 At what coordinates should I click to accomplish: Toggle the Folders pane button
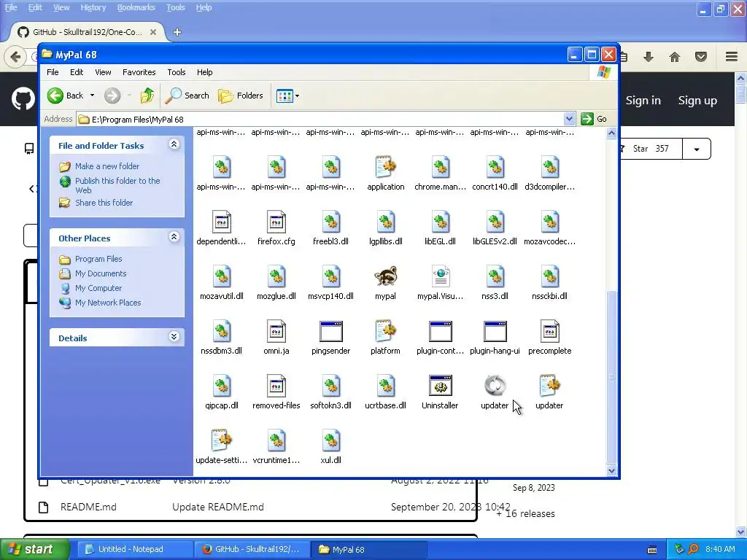[x=241, y=96]
